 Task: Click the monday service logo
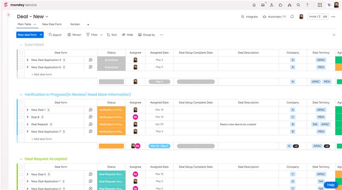coord(20,5)
